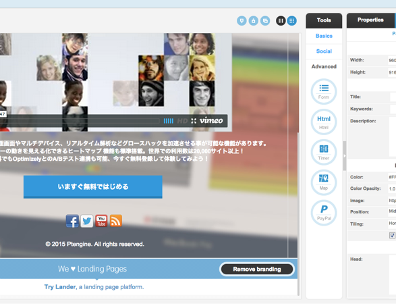Screen dimensions: 396x304
Task: Adjust the Vimeo volume bars
Action: pyautogui.click(x=169, y=121)
